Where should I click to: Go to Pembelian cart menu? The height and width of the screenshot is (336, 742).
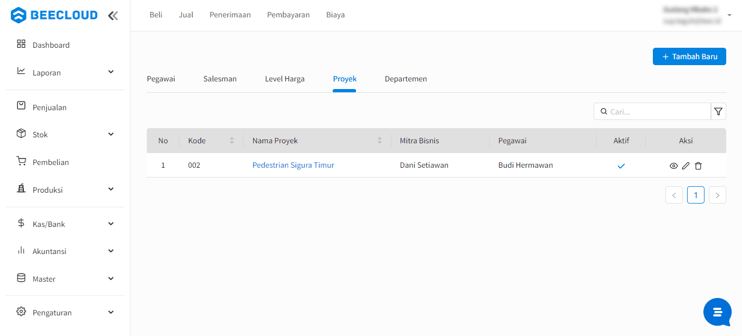tap(51, 162)
